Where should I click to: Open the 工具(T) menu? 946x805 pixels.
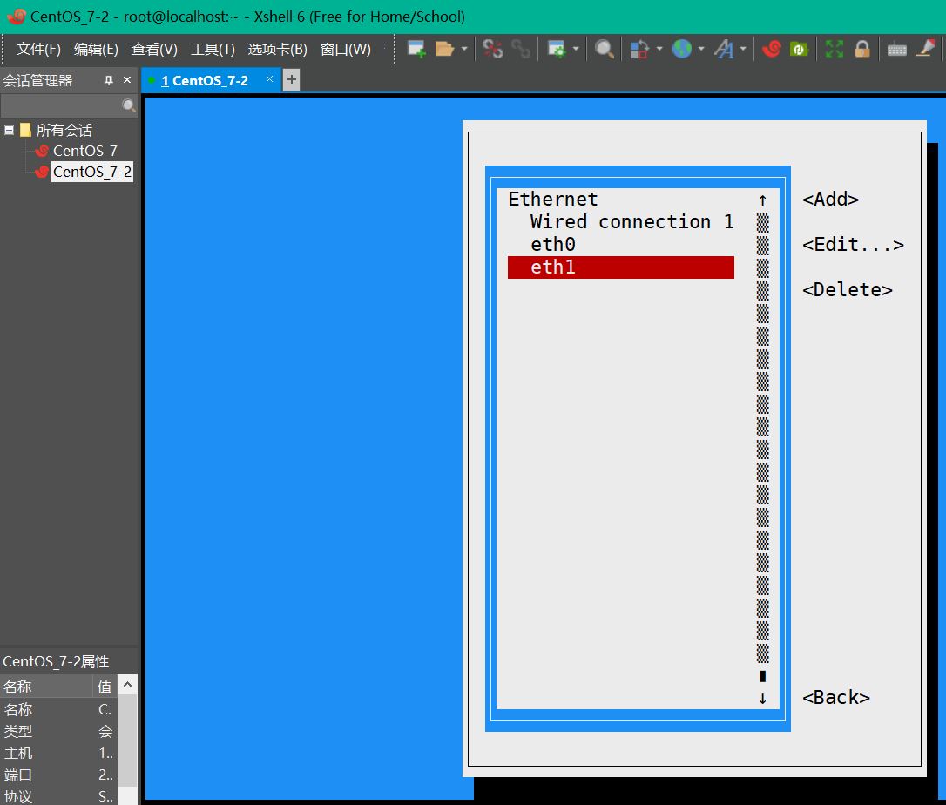coord(213,49)
